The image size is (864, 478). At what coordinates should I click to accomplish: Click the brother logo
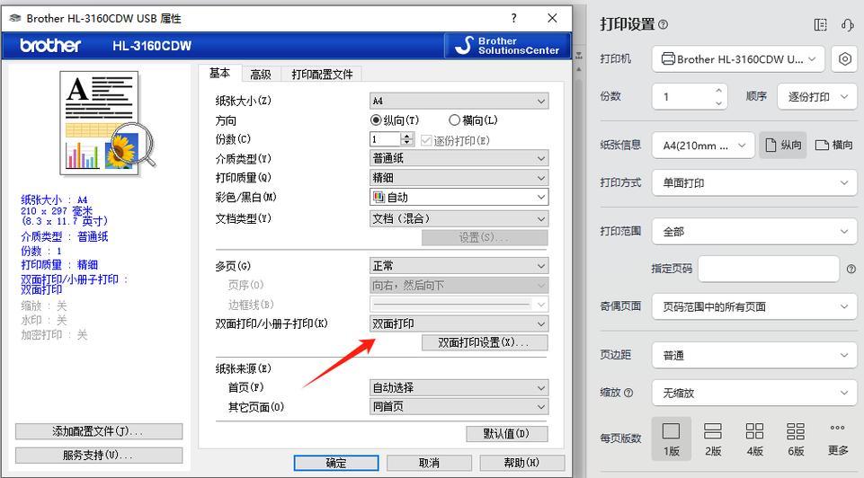click(x=50, y=45)
